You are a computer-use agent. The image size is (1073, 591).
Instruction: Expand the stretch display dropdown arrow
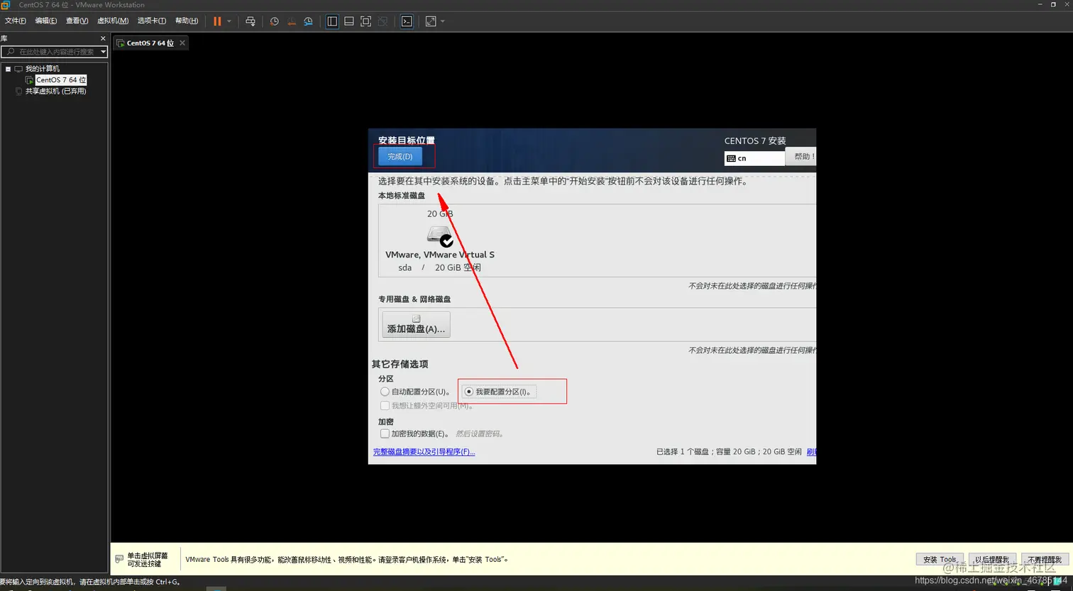[443, 21]
